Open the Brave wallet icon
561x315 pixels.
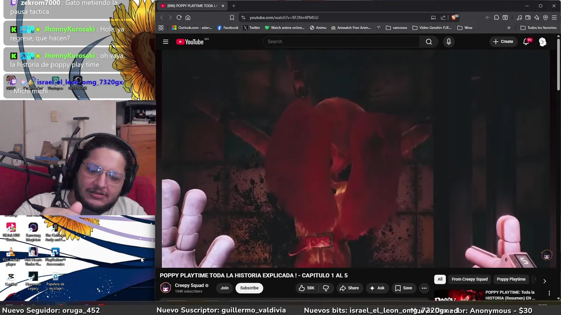pyautogui.click(x=528, y=17)
